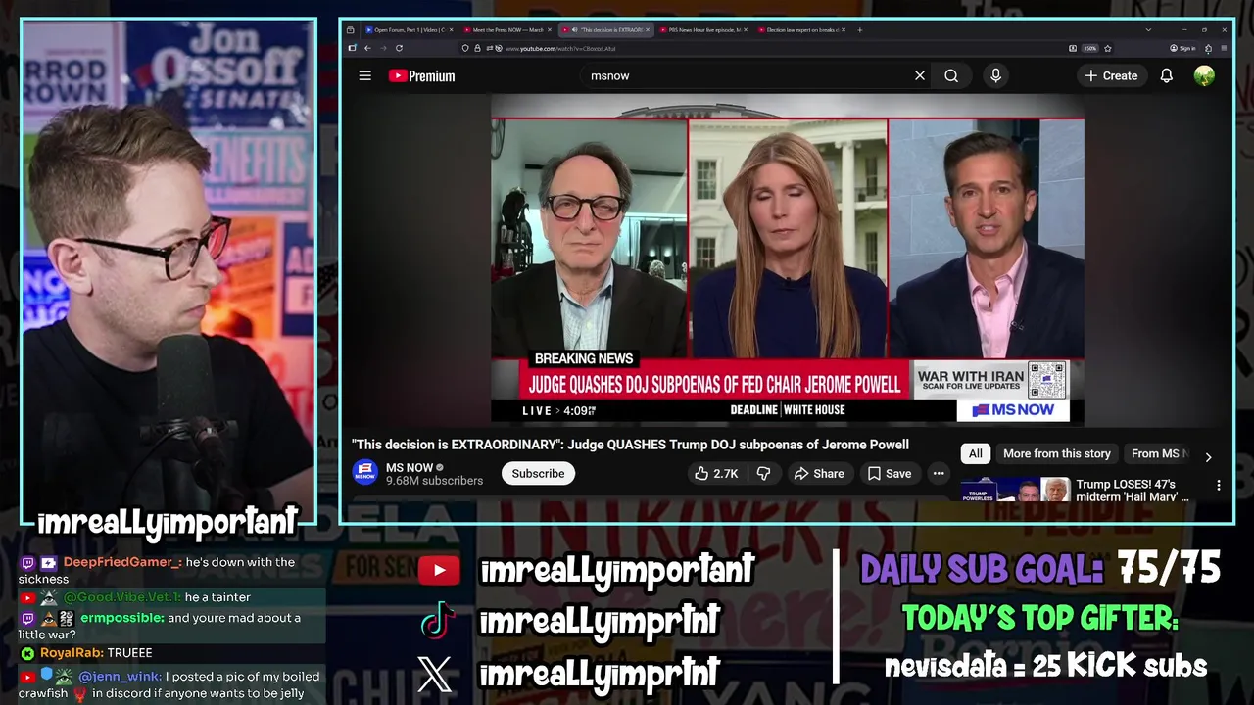The width and height of the screenshot is (1254, 705).
Task: Select the This decision is EXTRAORDINARY tab
Action: click(x=604, y=30)
